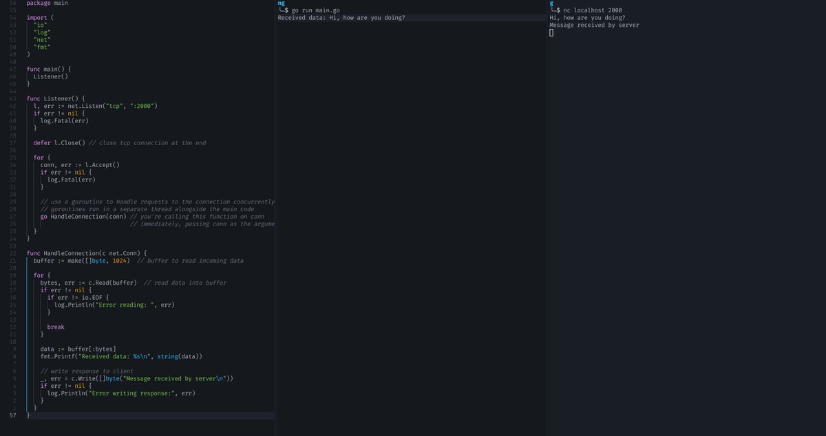
Task: Select the "io" import entry
Action: (40, 25)
